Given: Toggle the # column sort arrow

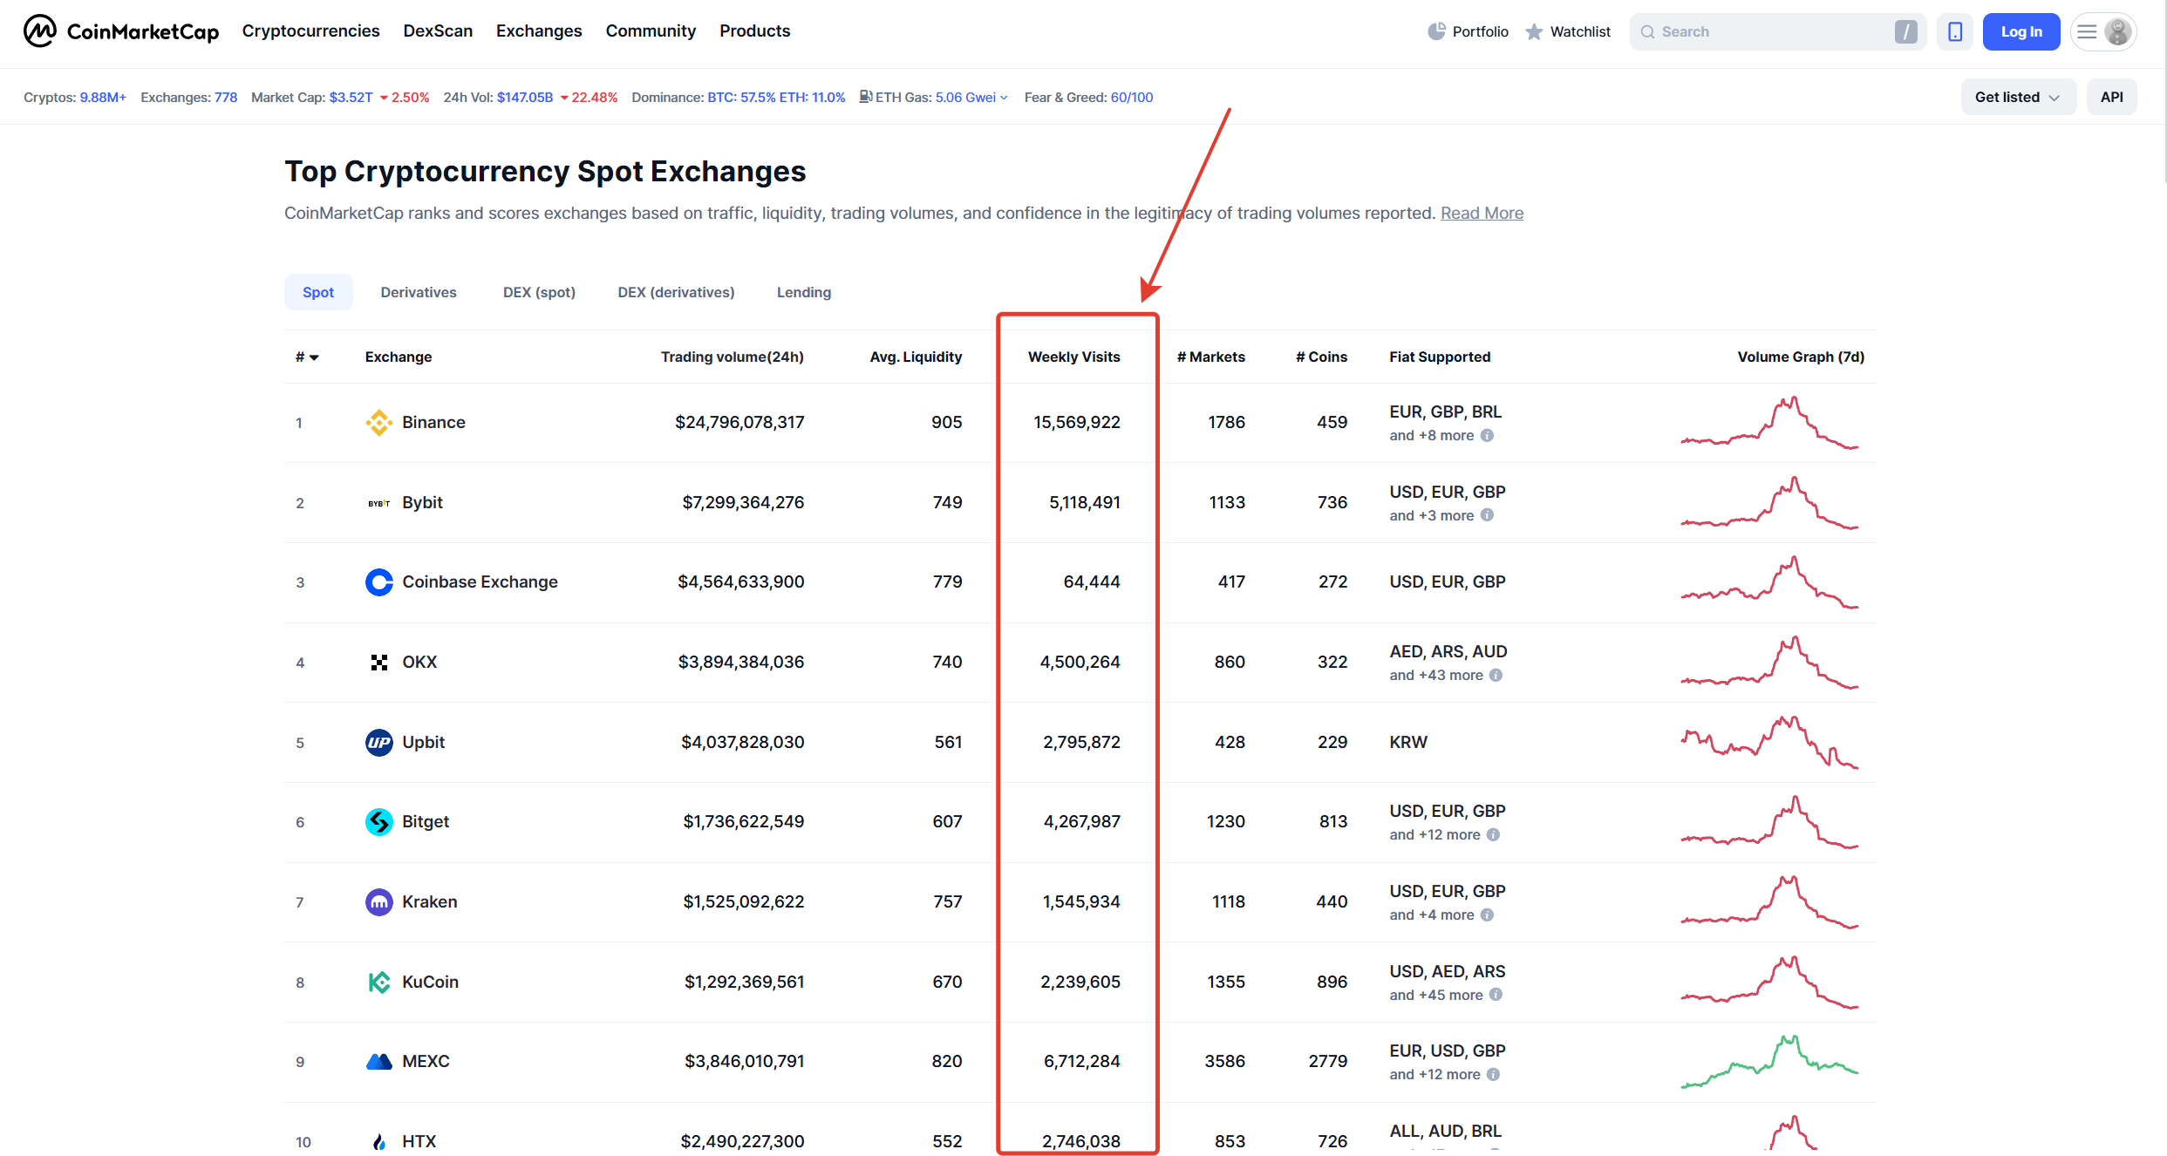Looking at the screenshot, I should point(316,358).
